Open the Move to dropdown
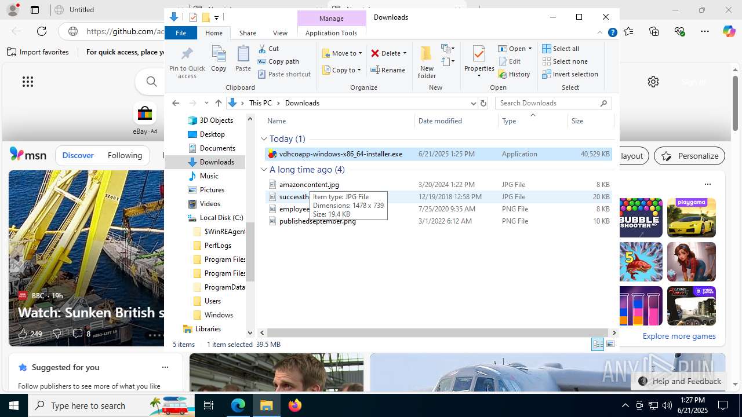Screen dimensions: 742x417 coord(342,53)
